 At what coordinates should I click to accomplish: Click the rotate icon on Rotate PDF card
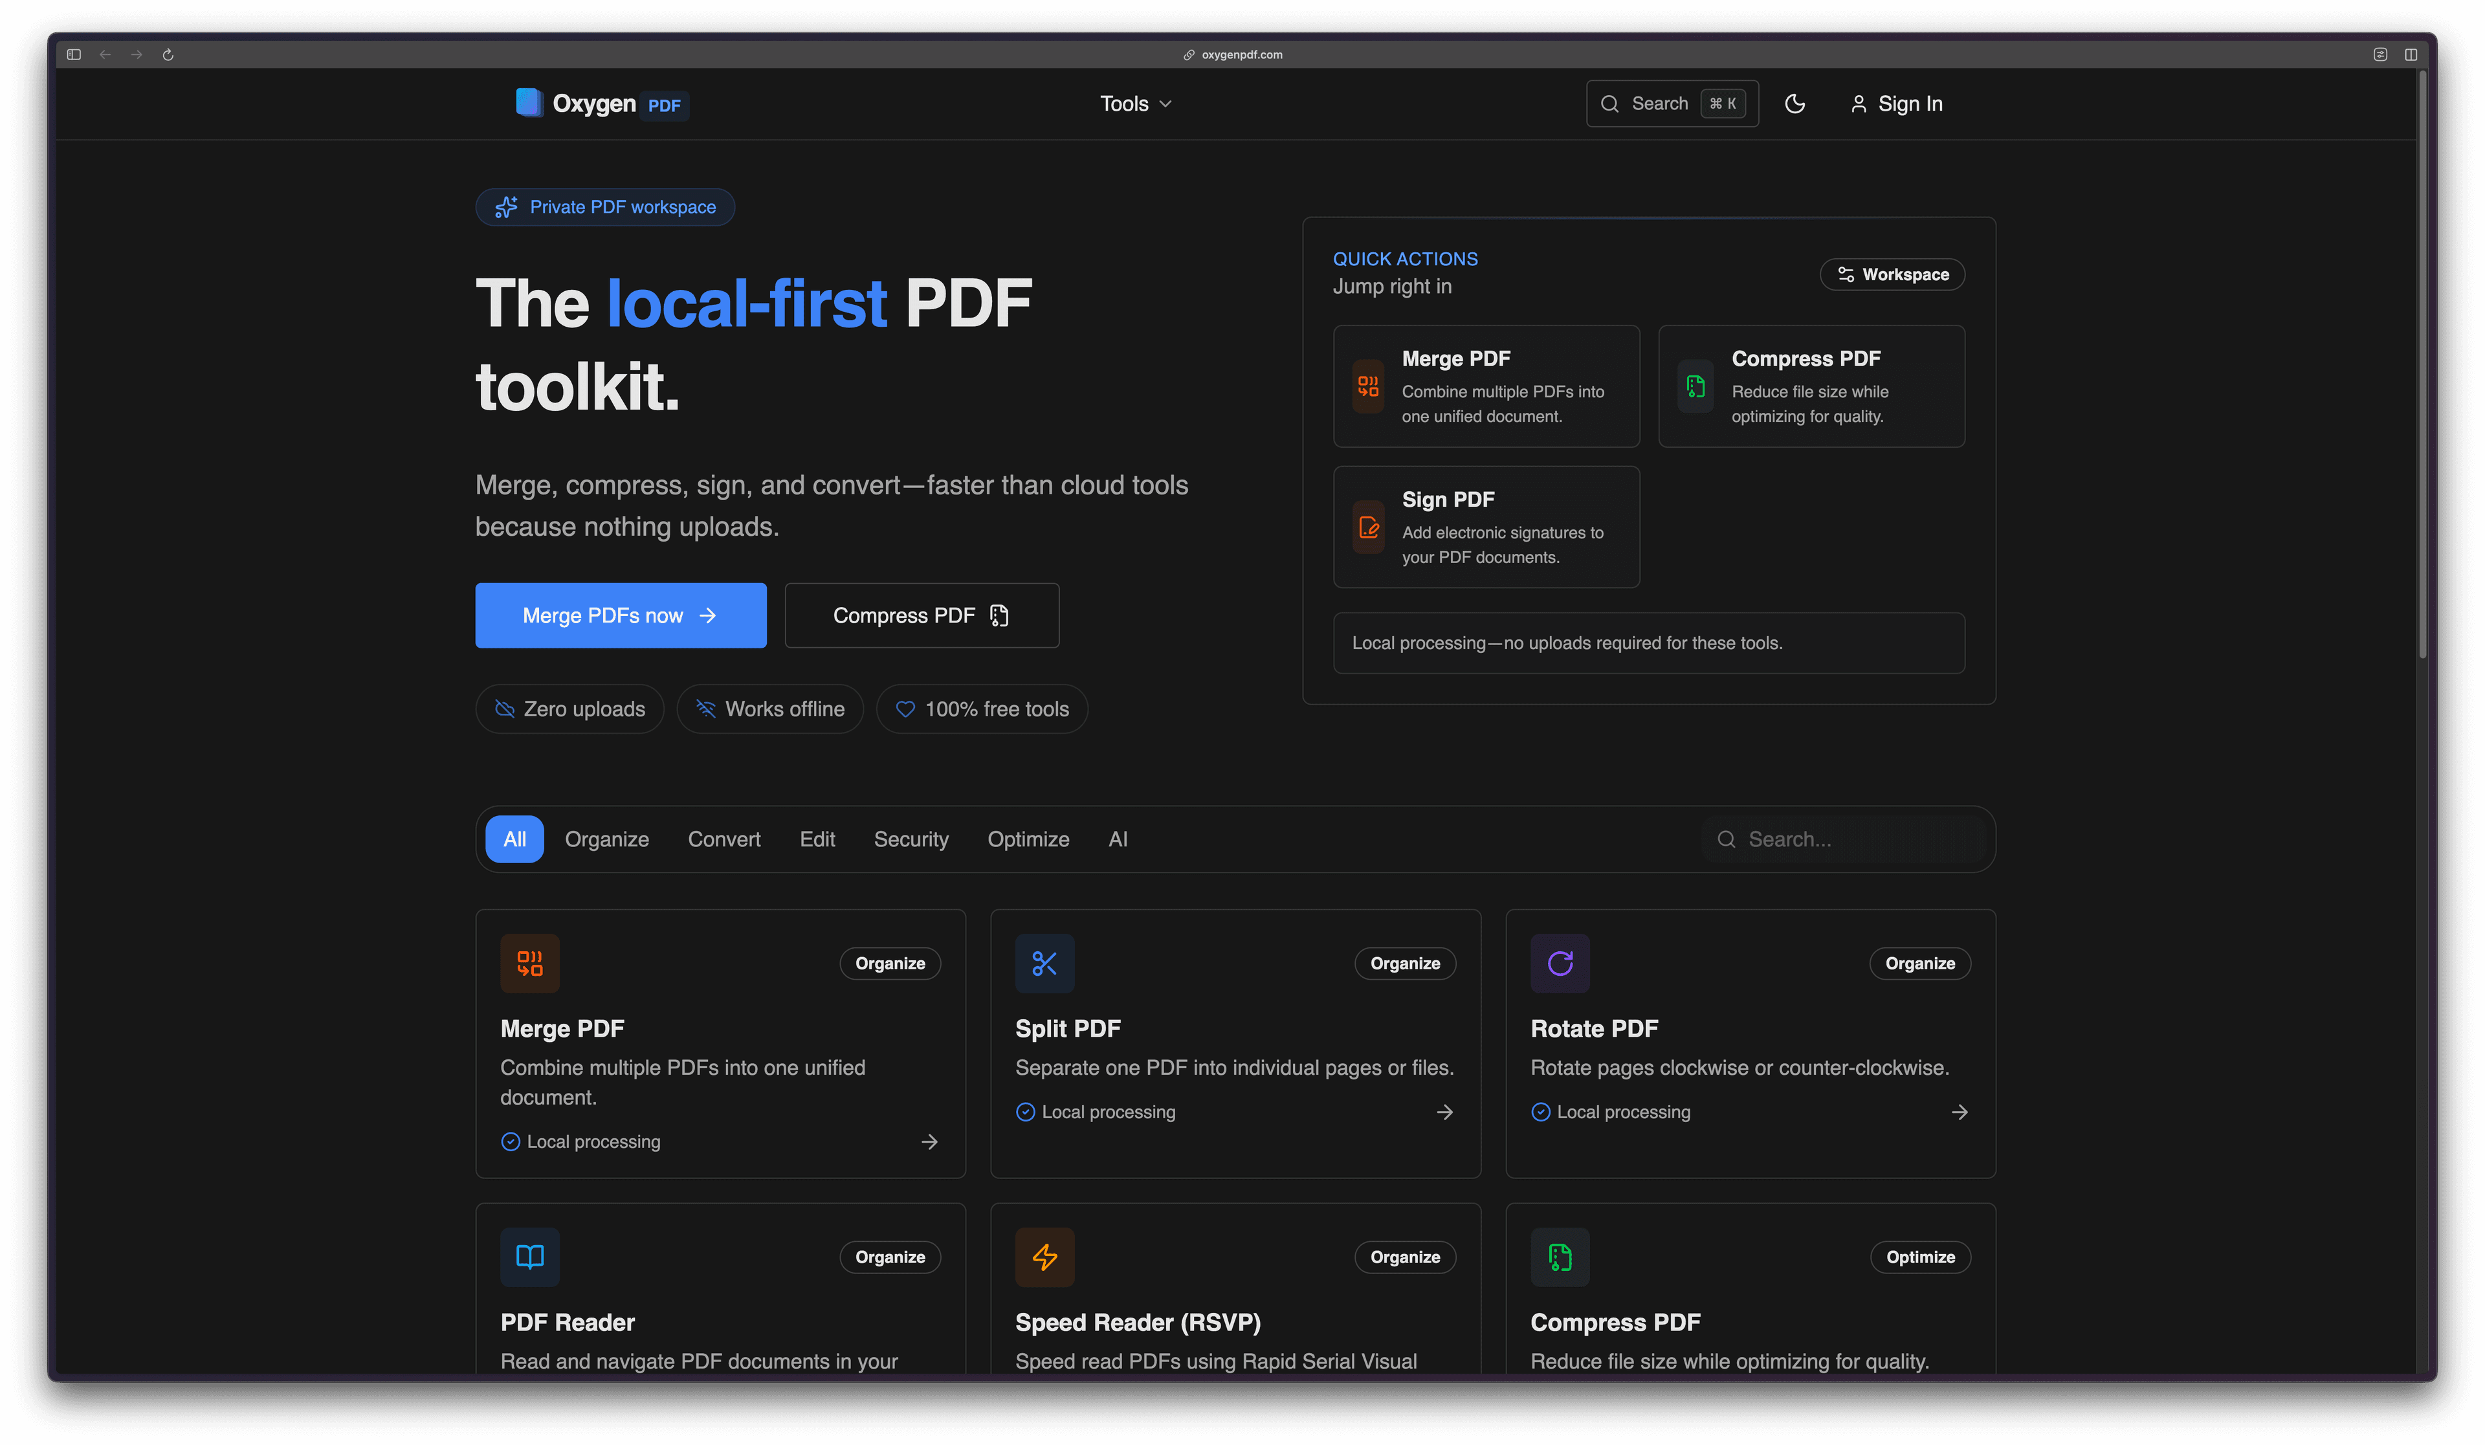tap(1560, 964)
